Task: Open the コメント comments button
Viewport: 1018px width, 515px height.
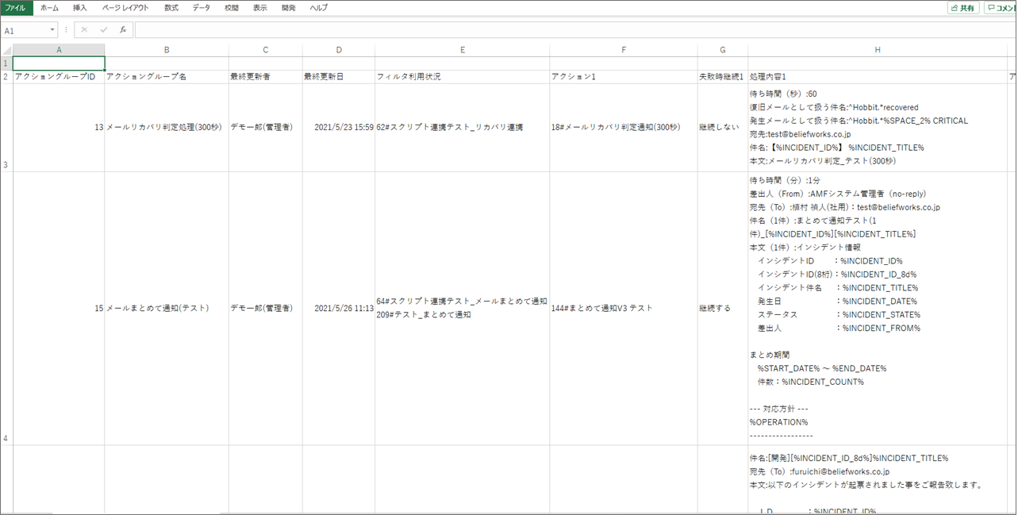Action: [1001, 7]
